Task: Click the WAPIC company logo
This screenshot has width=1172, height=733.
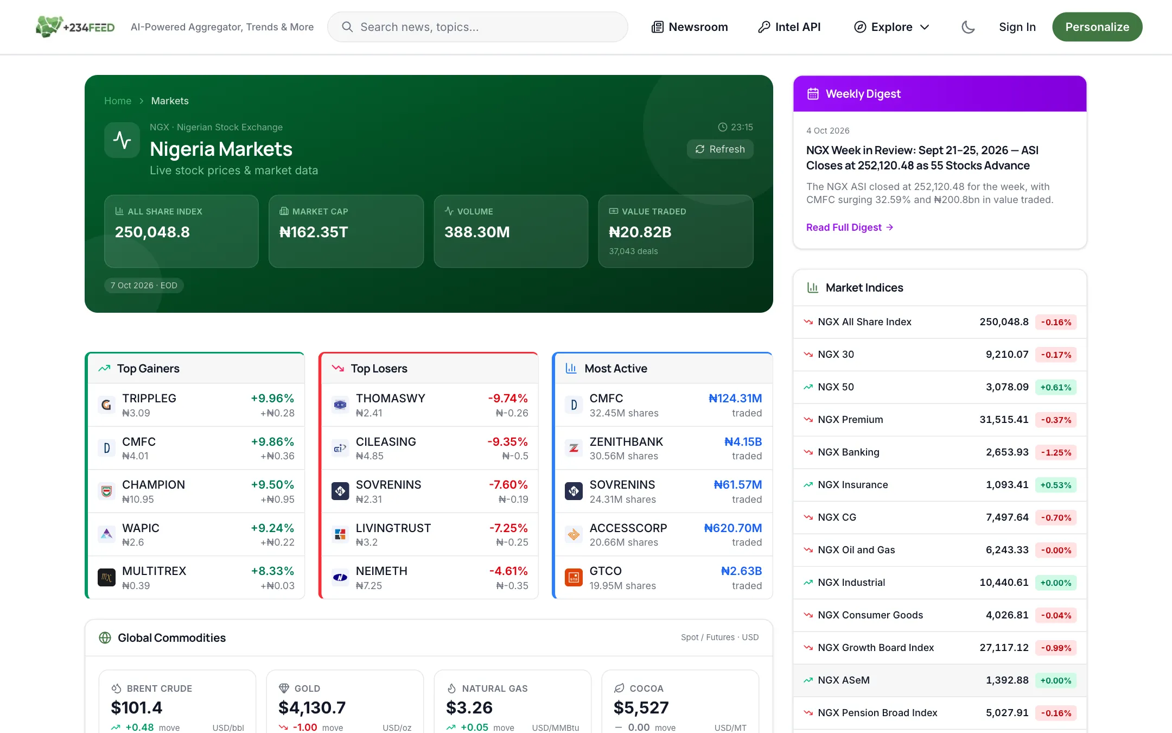Action: point(106,534)
